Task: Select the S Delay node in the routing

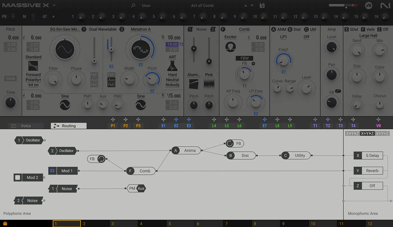Action: 368,155
